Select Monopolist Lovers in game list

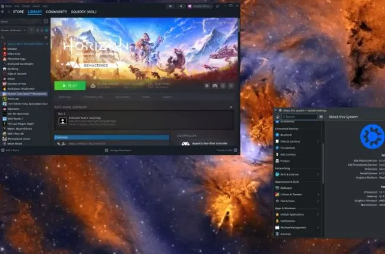click(19, 139)
